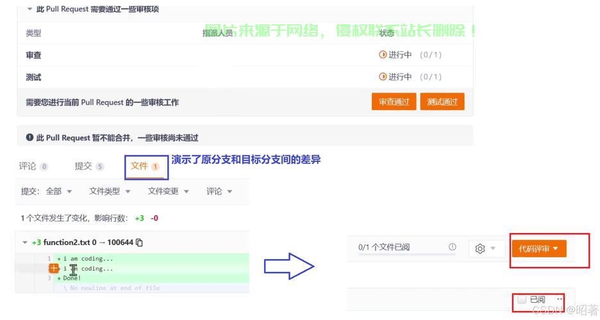Click the info icon beside files-viewed count
Screen dimensions: 600x320
pyautogui.click(x=453, y=247)
